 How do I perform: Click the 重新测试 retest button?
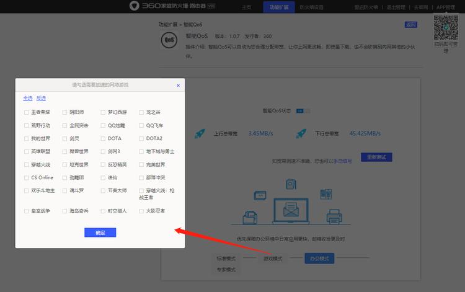click(376, 157)
